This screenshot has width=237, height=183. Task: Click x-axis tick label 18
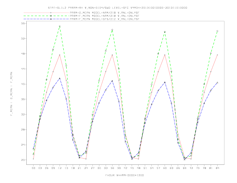point(73,168)
